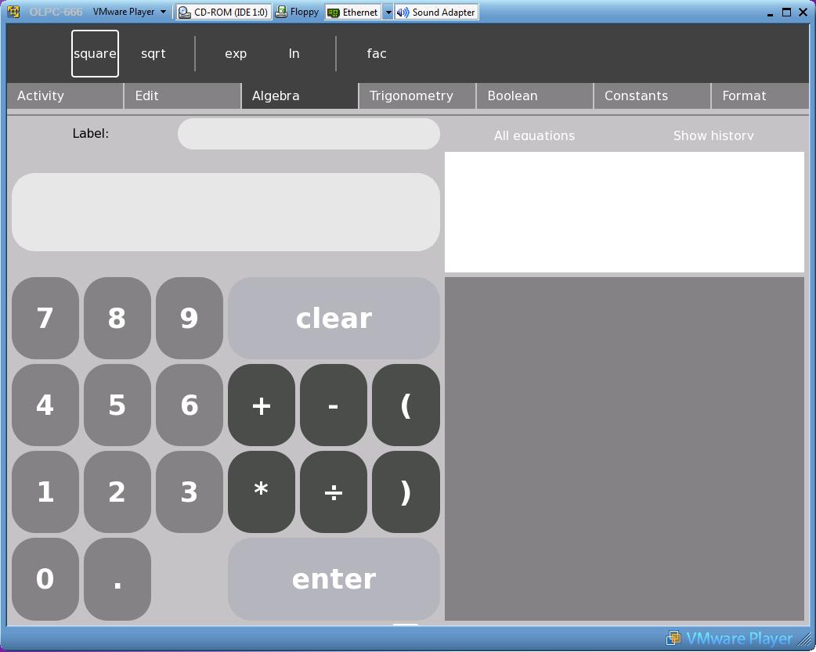Open the CD-ROM device icon

coord(223,13)
